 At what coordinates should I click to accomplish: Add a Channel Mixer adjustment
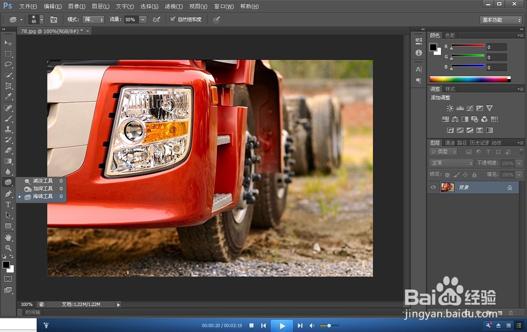[x=484, y=119]
